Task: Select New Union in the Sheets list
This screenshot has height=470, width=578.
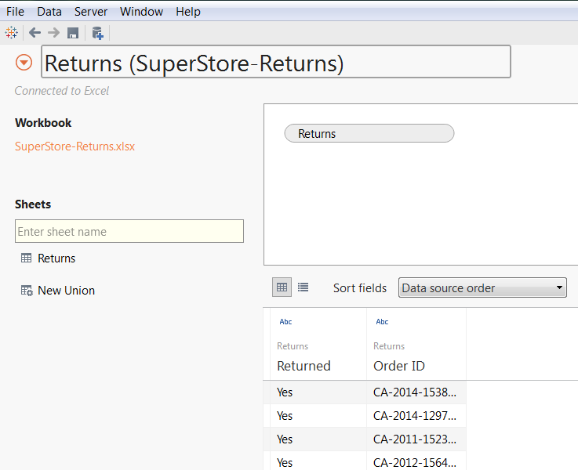Action: pos(67,291)
